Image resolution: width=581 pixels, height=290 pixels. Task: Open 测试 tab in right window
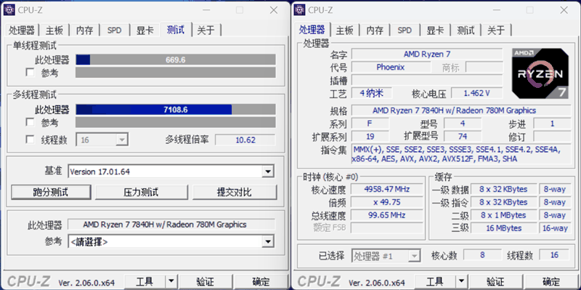466,31
